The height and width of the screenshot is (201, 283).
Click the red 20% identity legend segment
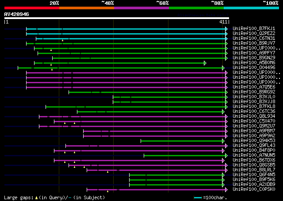32,8
